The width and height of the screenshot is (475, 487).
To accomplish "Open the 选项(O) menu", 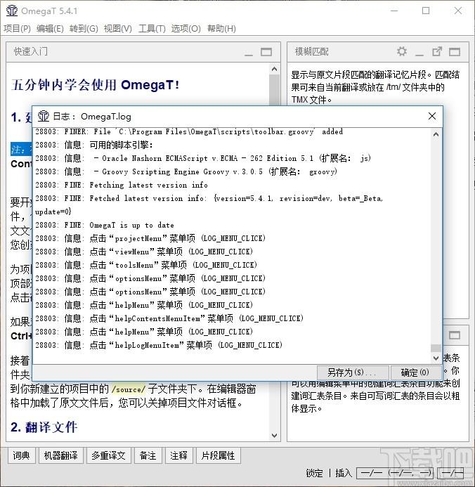I will tap(186, 29).
